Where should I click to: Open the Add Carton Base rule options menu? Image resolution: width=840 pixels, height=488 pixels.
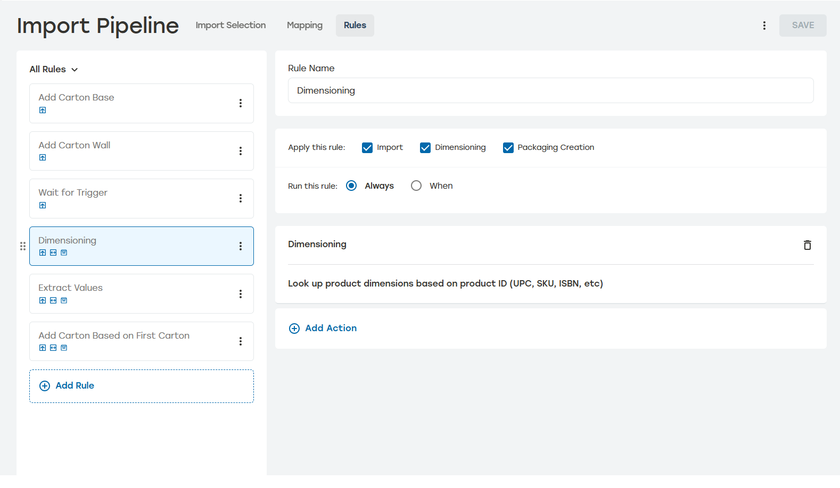[x=241, y=103]
